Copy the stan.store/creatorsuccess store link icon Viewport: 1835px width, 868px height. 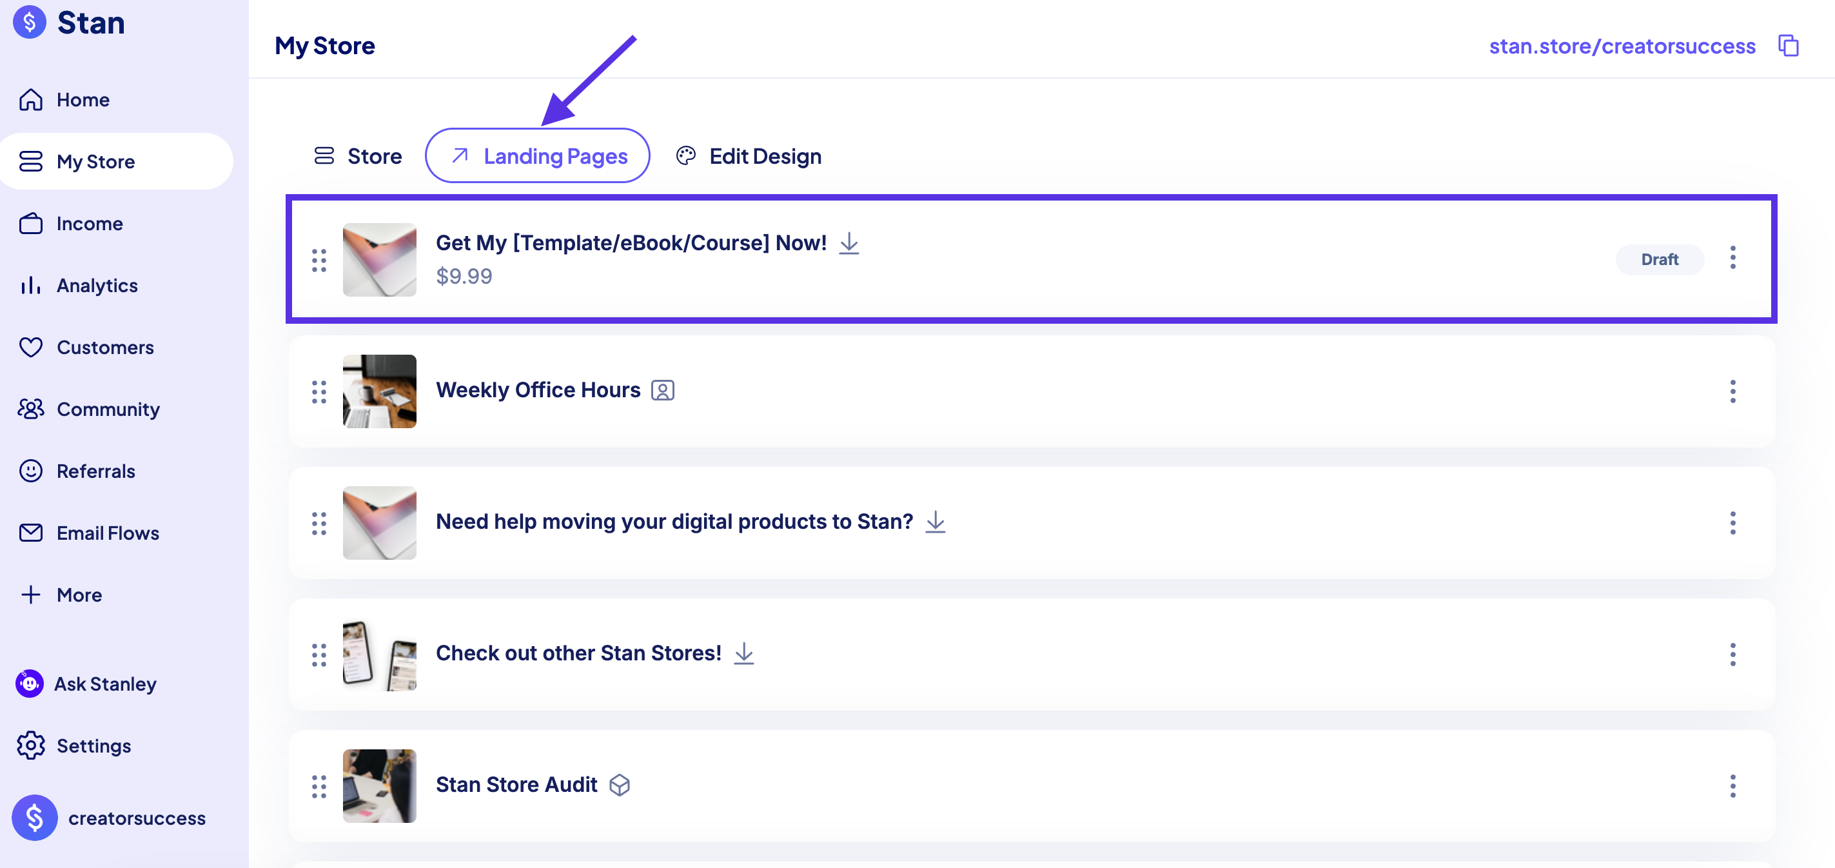[1788, 46]
